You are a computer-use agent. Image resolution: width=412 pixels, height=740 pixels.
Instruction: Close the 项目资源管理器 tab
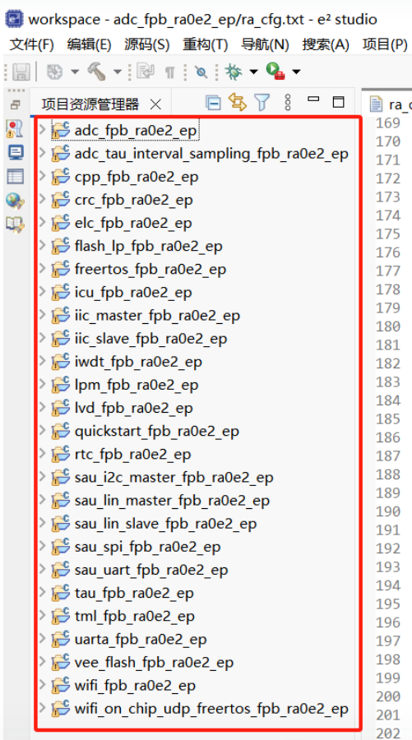(x=155, y=104)
